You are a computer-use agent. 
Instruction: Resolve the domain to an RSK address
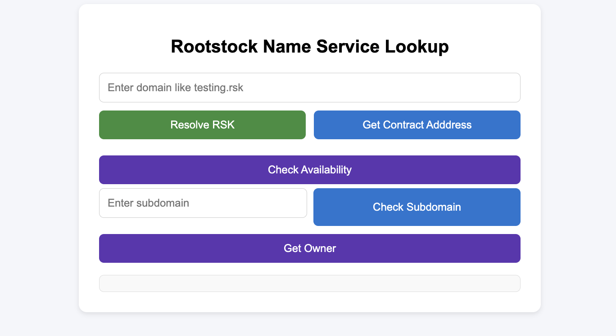coord(202,125)
